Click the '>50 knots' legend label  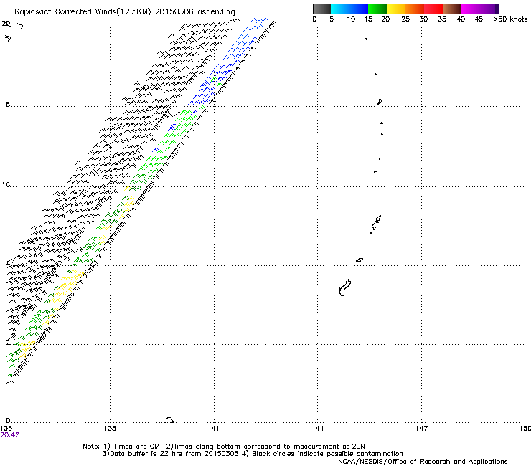click(x=510, y=19)
